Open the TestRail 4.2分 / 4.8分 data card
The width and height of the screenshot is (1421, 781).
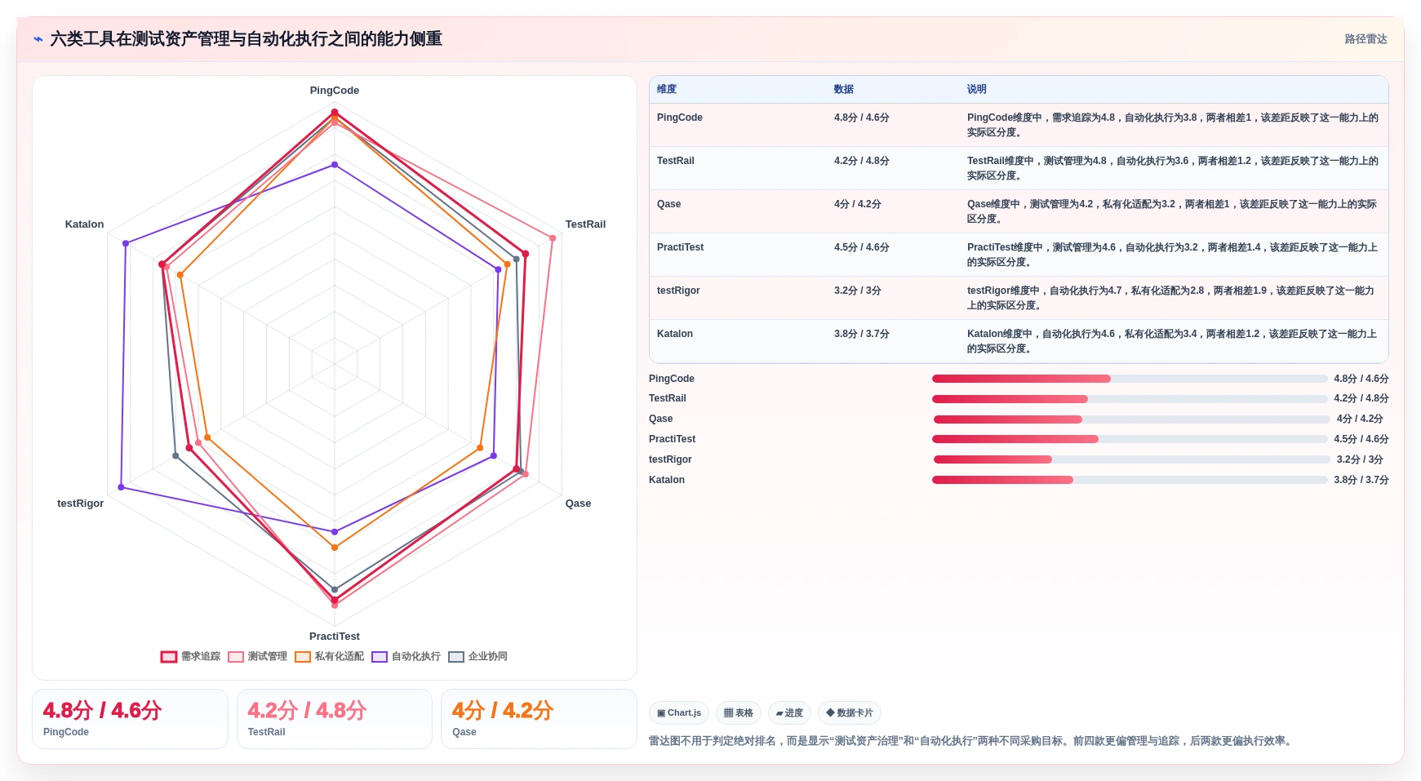[335, 719]
